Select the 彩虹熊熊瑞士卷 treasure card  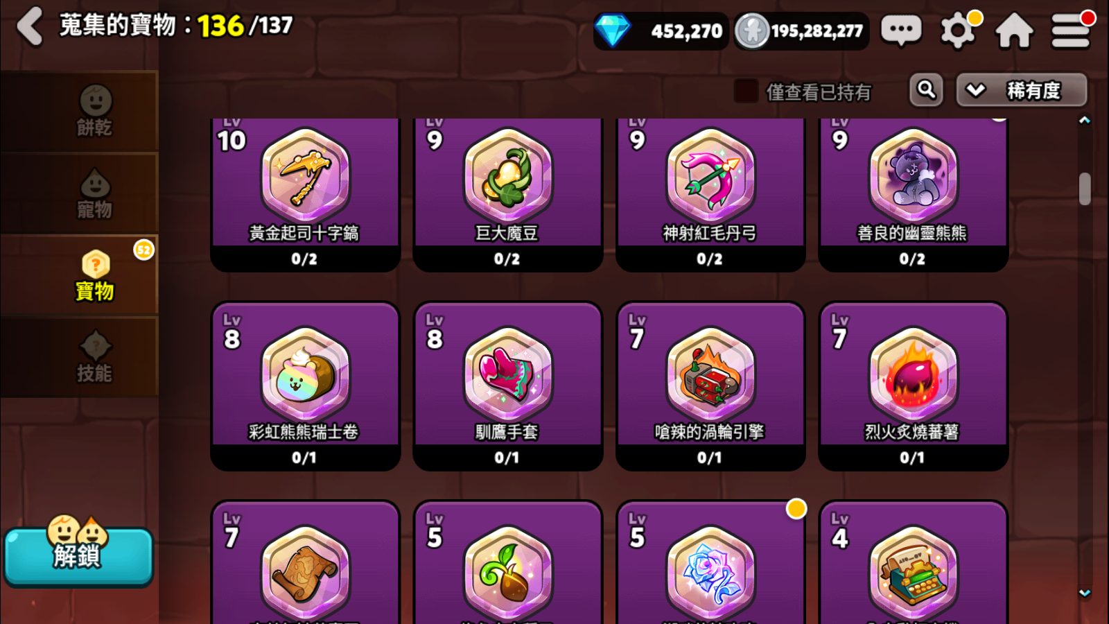305,386
